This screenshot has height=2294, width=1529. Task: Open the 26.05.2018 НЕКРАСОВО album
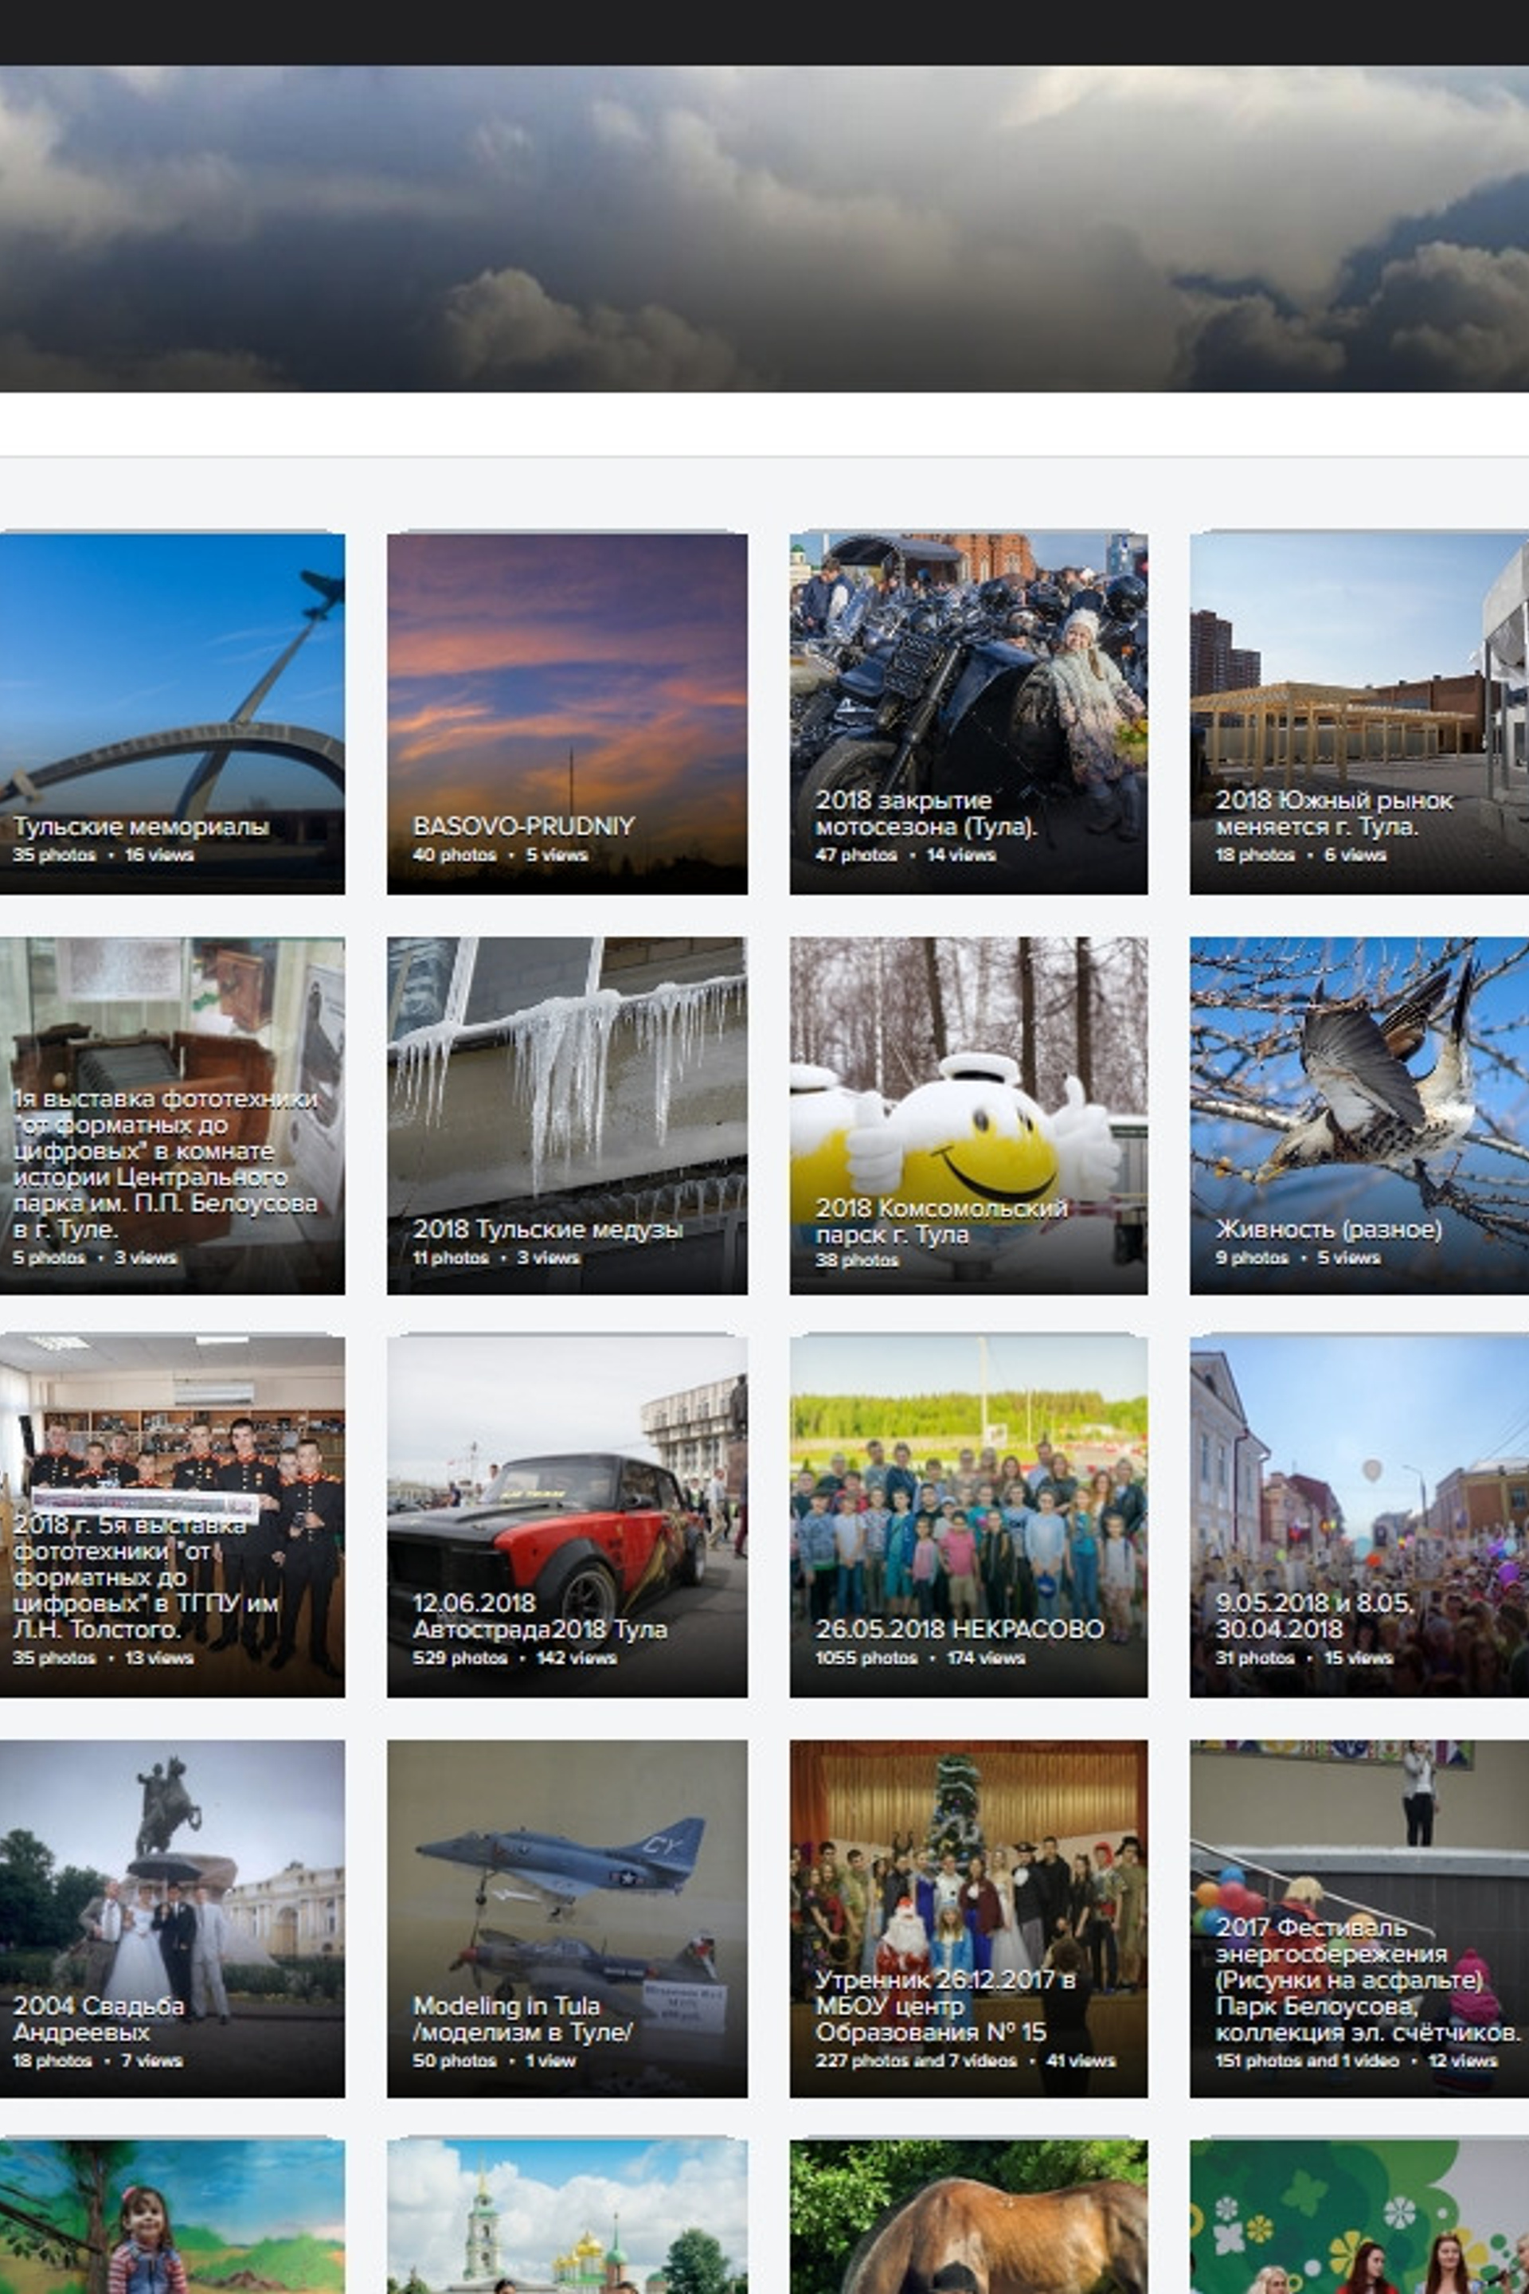pyautogui.click(x=968, y=1515)
